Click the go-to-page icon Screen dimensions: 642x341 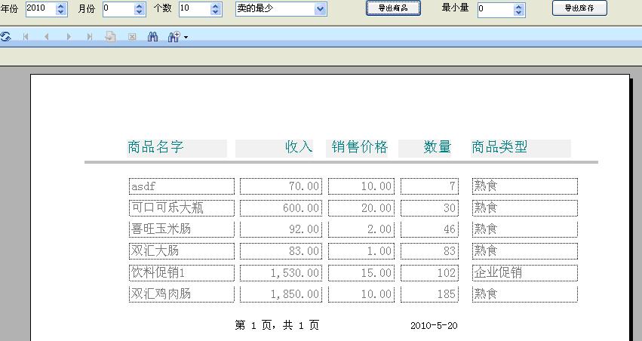pos(110,37)
